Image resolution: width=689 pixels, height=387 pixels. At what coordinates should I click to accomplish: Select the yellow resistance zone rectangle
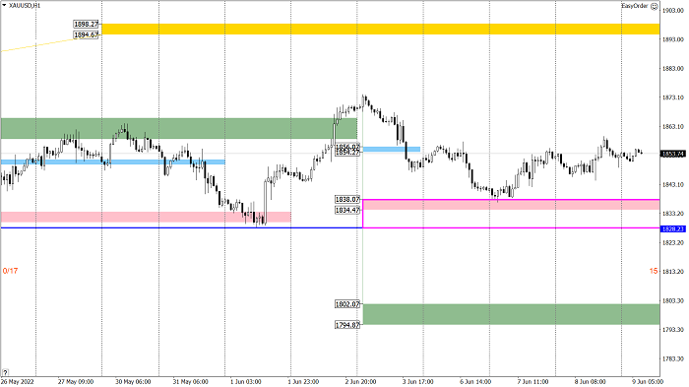point(381,29)
